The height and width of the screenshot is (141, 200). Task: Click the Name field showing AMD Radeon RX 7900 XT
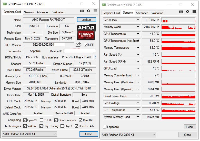point(48,20)
